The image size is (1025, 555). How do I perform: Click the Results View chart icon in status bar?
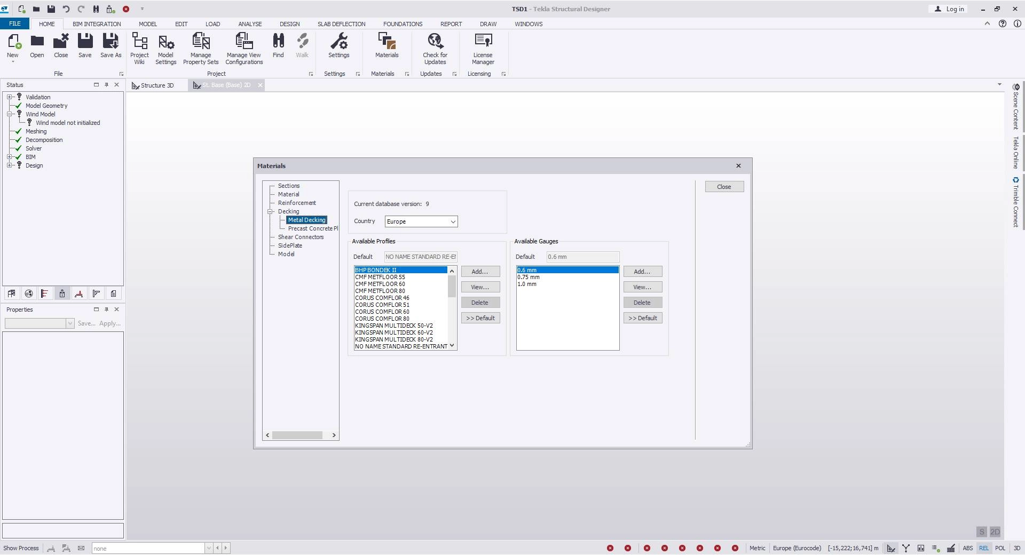coord(921,548)
